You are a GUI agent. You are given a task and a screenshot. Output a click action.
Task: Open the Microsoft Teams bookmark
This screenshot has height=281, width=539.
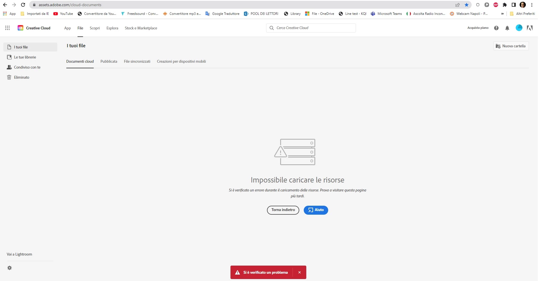[x=386, y=14]
